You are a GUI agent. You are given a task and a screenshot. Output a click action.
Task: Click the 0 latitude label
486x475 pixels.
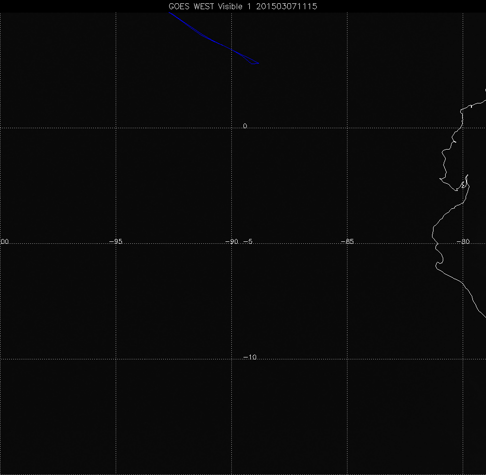[x=245, y=126]
